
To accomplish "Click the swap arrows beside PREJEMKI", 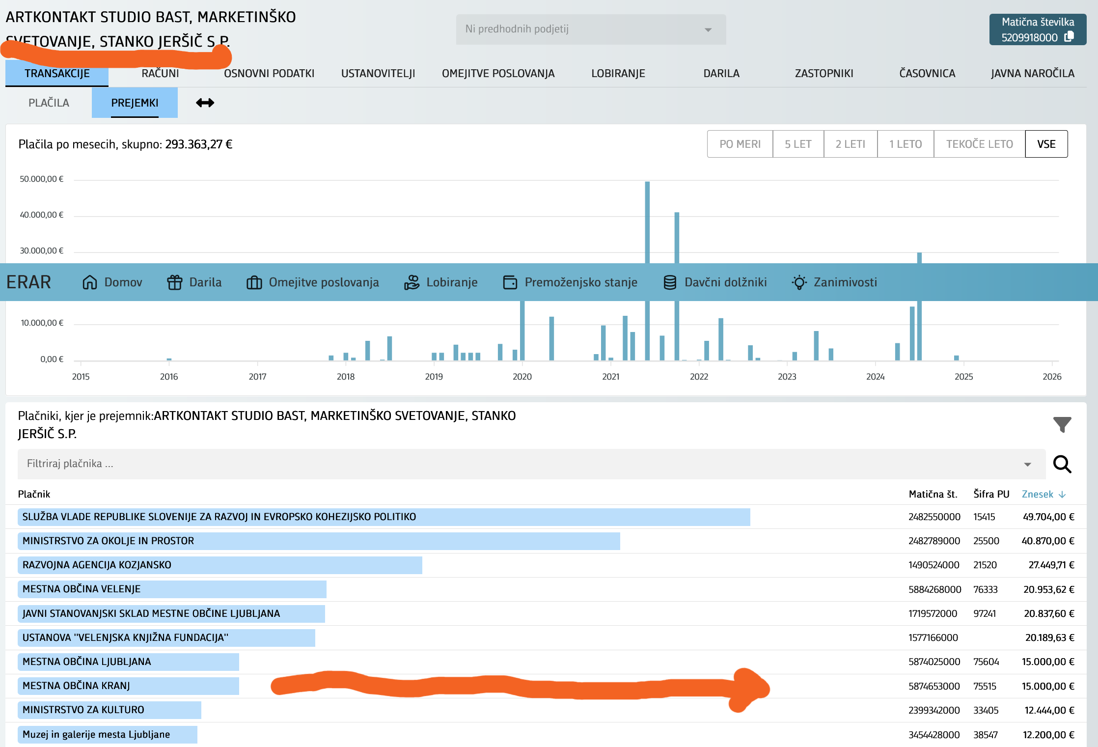I will [x=205, y=103].
